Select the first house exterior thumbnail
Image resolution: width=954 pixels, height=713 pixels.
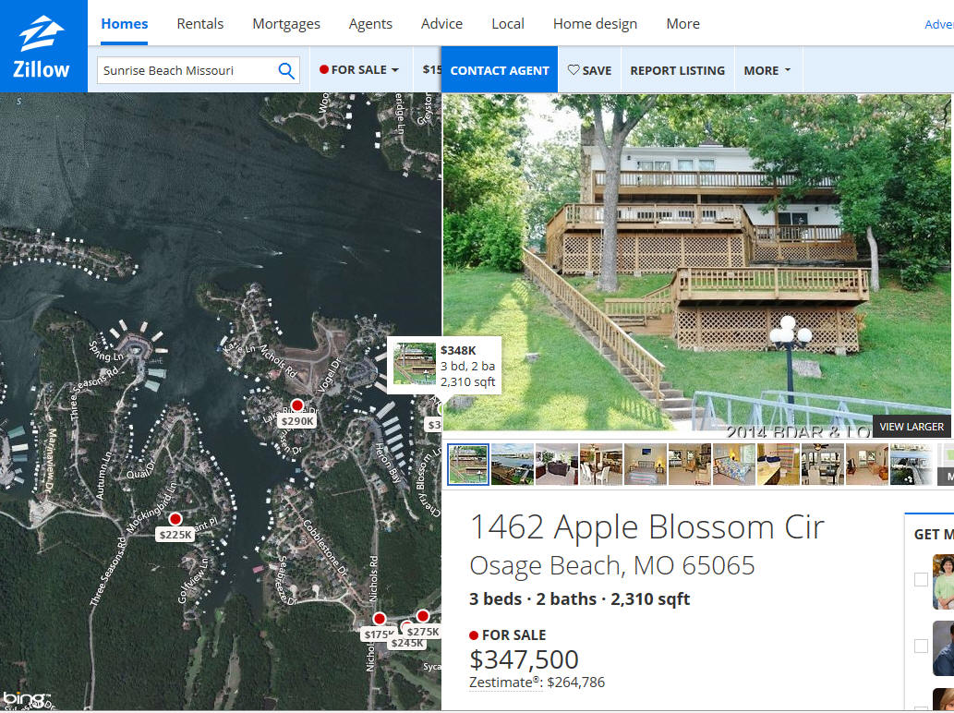pyautogui.click(x=468, y=465)
